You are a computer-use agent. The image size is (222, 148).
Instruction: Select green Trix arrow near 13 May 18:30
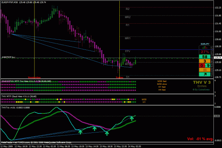(107, 134)
